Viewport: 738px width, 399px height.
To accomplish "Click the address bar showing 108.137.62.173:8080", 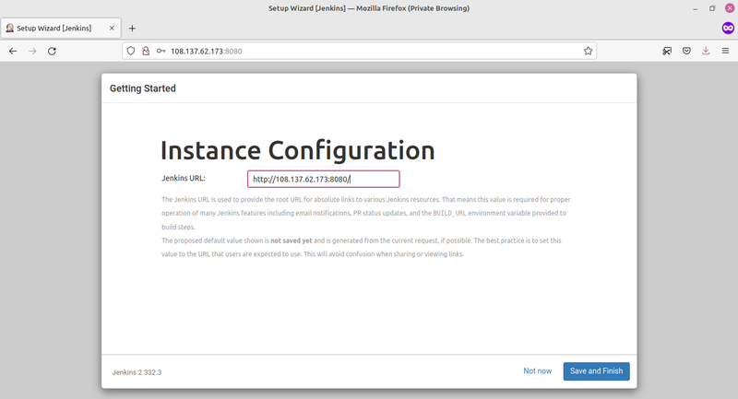I will click(360, 52).
